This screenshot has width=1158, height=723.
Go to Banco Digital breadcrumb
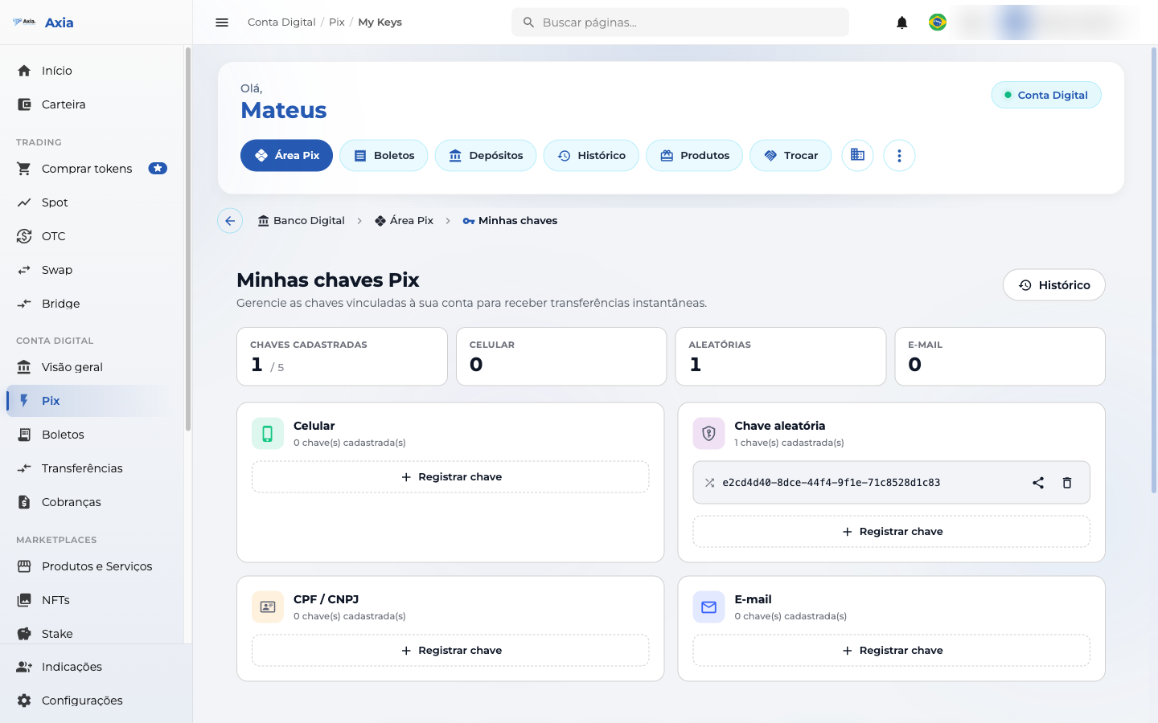[302, 221]
